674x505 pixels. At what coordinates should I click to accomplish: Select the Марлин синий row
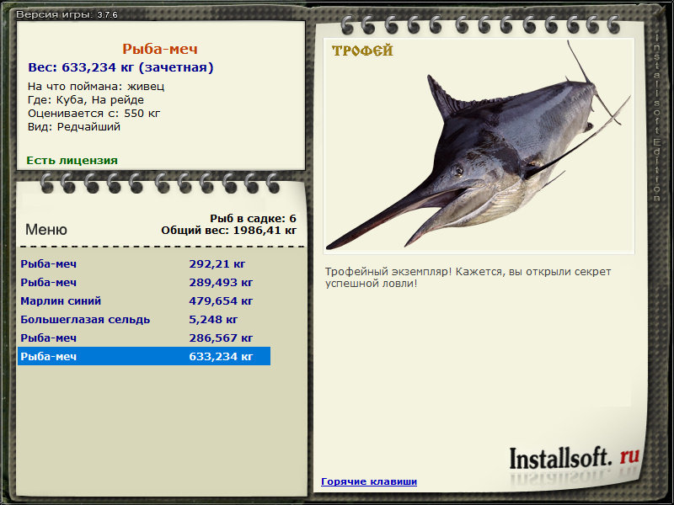coord(144,300)
